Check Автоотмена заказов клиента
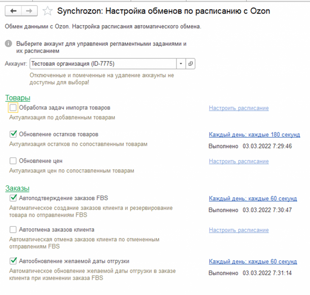Image resolution: width=310 pixels, height=295 pixels. (13, 230)
